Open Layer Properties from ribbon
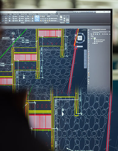 point(37,18)
